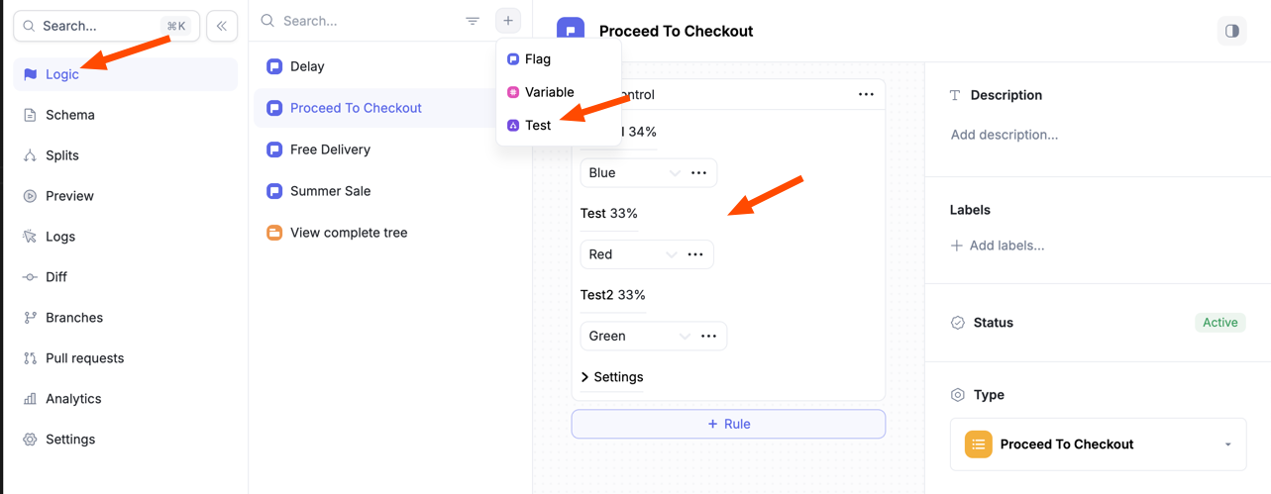Toggle the side panel icon at top right
The height and width of the screenshot is (494, 1271).
1231,31
